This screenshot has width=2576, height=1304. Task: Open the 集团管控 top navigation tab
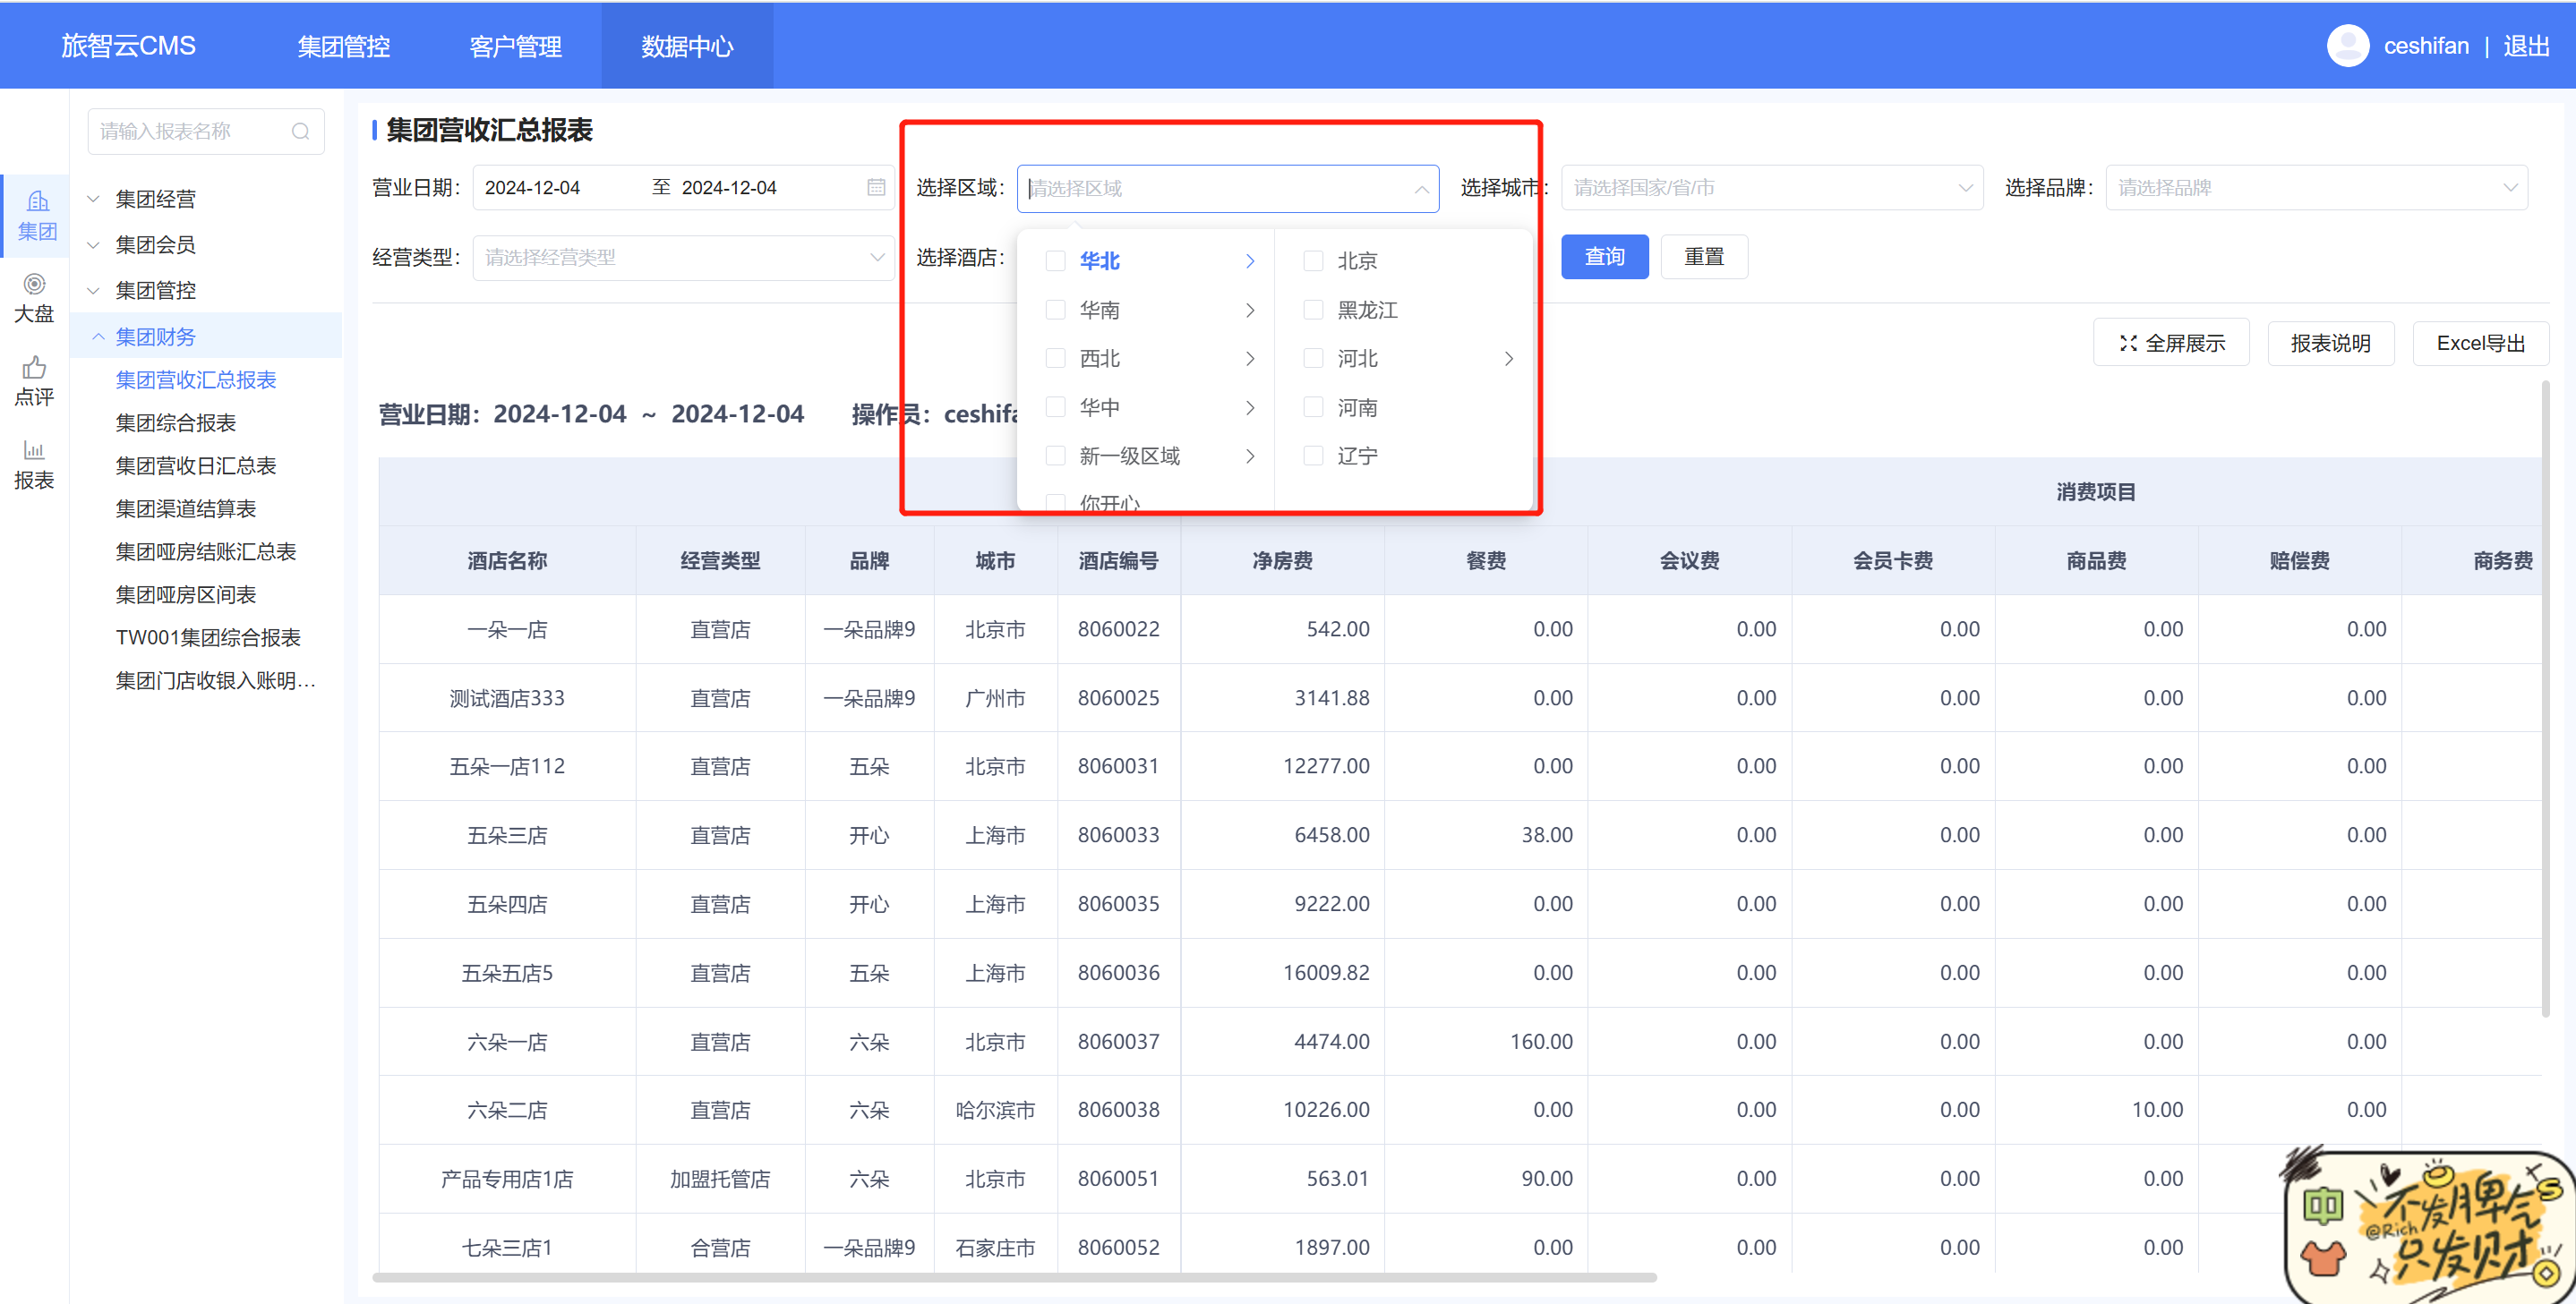coord(343,46)
